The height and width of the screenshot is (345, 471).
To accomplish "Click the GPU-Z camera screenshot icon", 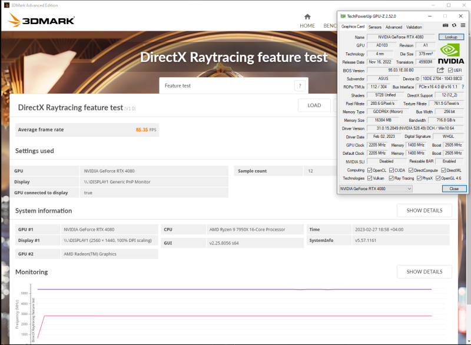I will tap(446, 26).
